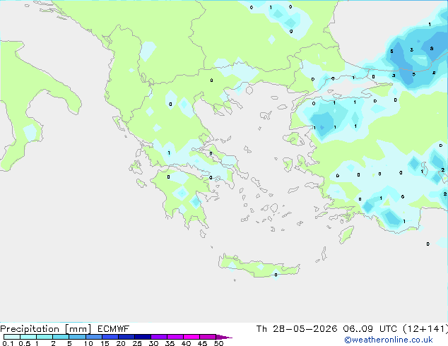This screenshot has height=346, width=448.
Task: Click the 35–40 mm legend swatch
Action: tap(175, 337)
